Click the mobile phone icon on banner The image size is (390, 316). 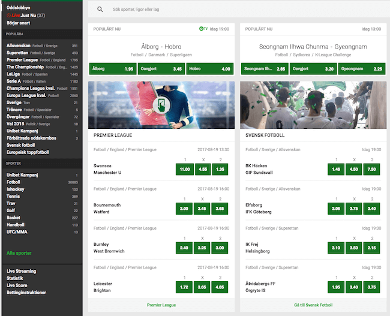coord(161,105)
